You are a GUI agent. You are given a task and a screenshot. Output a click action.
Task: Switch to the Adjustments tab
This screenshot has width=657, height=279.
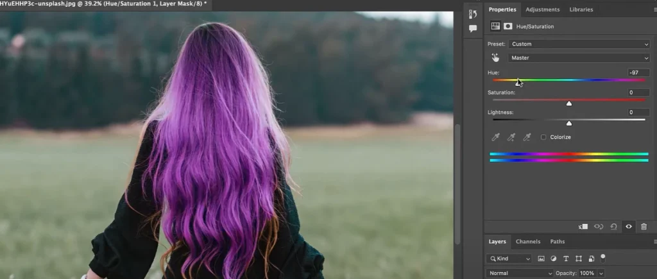click(542, 10)
